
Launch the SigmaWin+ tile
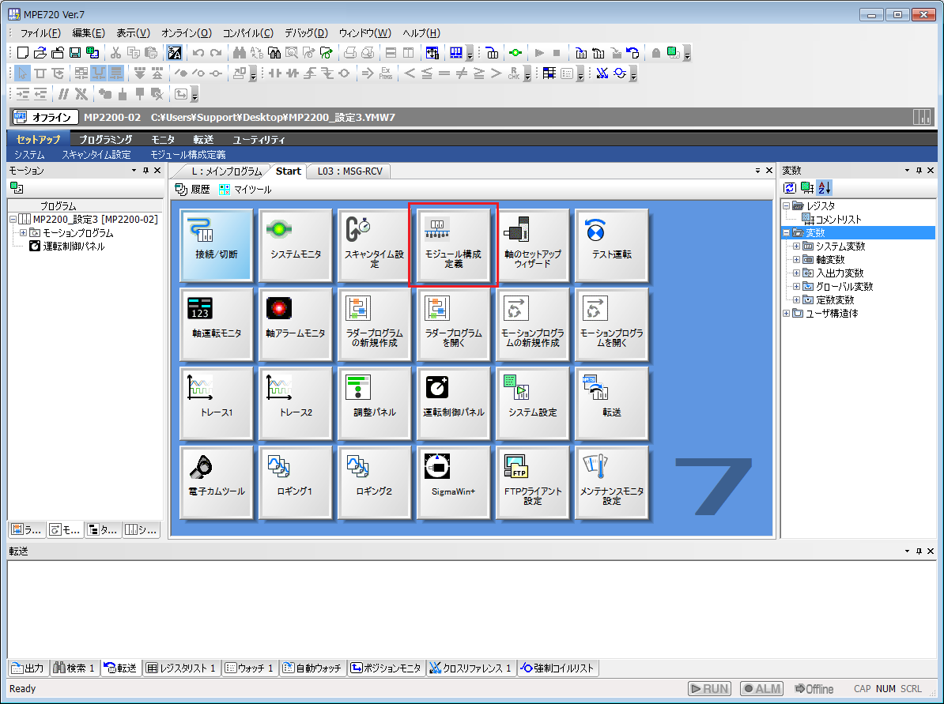(453, 481)
